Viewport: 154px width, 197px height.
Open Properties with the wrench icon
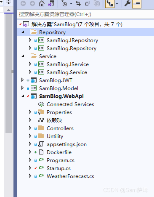127,3
